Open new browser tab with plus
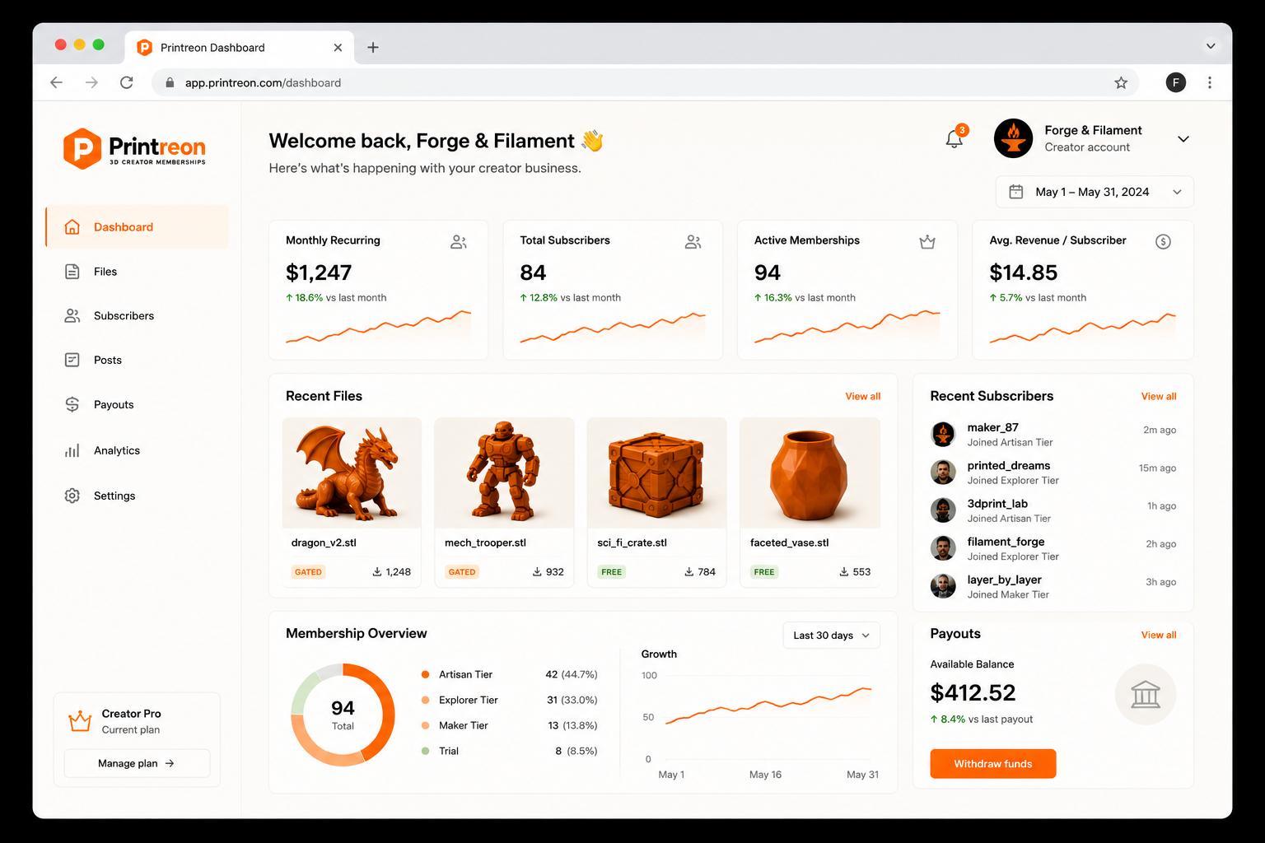 [x=373, y=48]
